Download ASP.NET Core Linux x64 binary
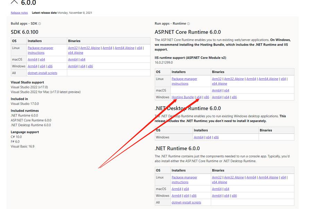Screen dimensions: 312x209 [x=283, y=79]
